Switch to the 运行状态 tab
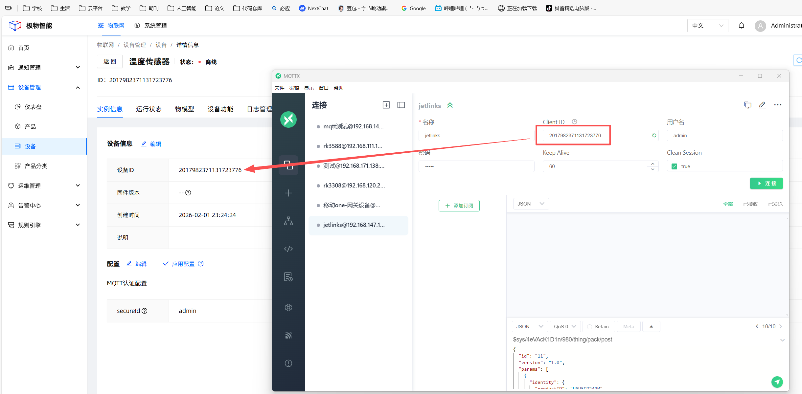This screenshot has width=802, height=394. (149, 109)
